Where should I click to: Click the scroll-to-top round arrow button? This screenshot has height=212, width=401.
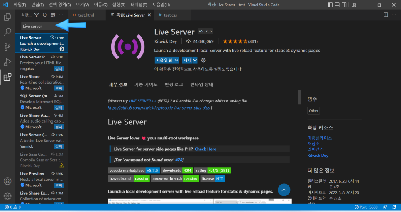click(284, 190)
